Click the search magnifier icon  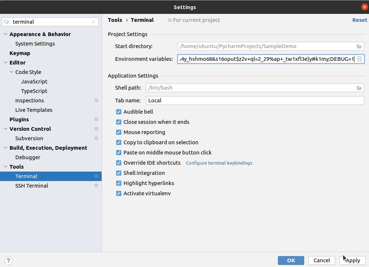click(x=7, y=22)
